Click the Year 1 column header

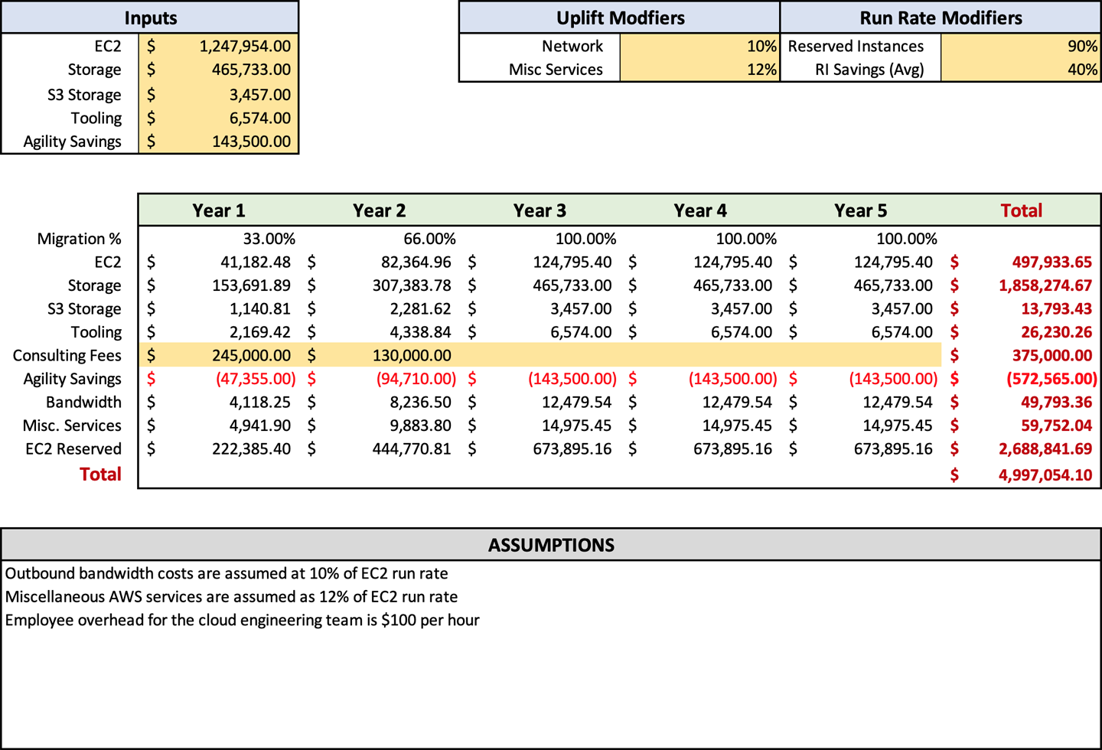[219, 210]
